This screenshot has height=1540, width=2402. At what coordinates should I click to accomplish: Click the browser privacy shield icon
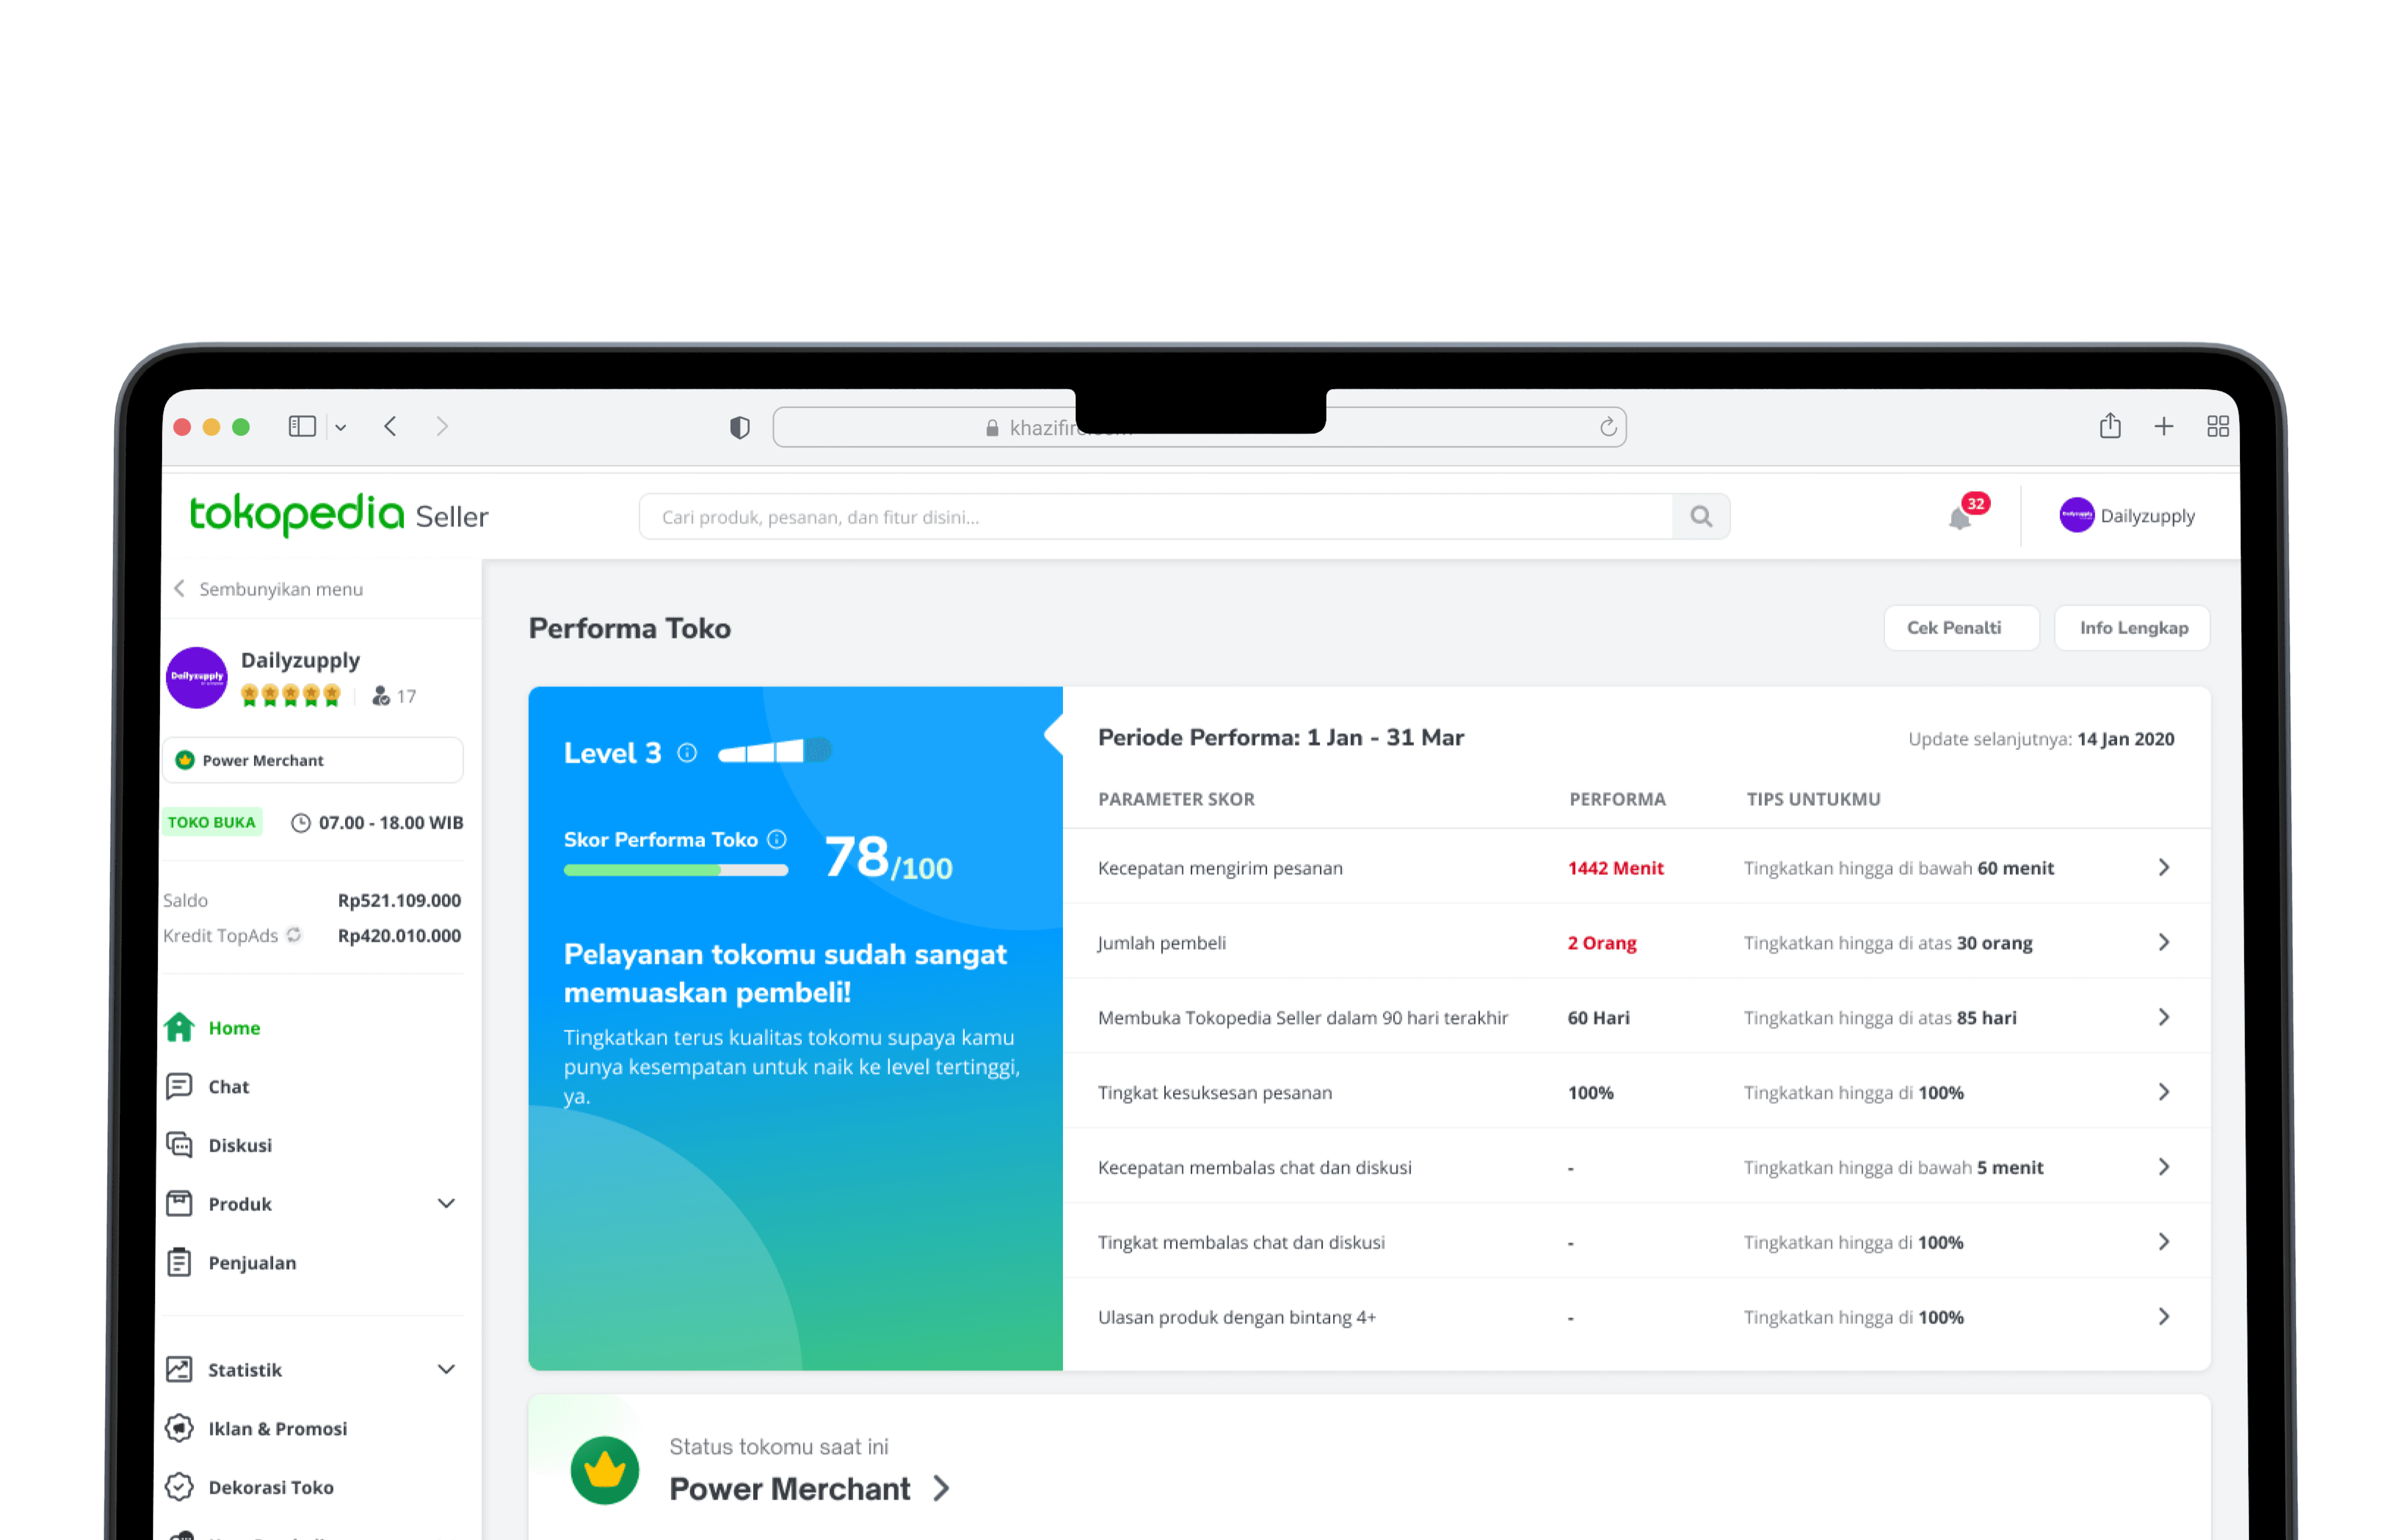(739, 428)
